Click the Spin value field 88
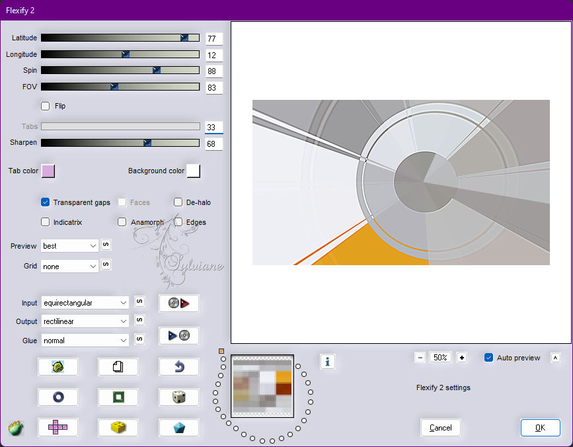Viewport: 573px width, 447px height. (214, 71)
